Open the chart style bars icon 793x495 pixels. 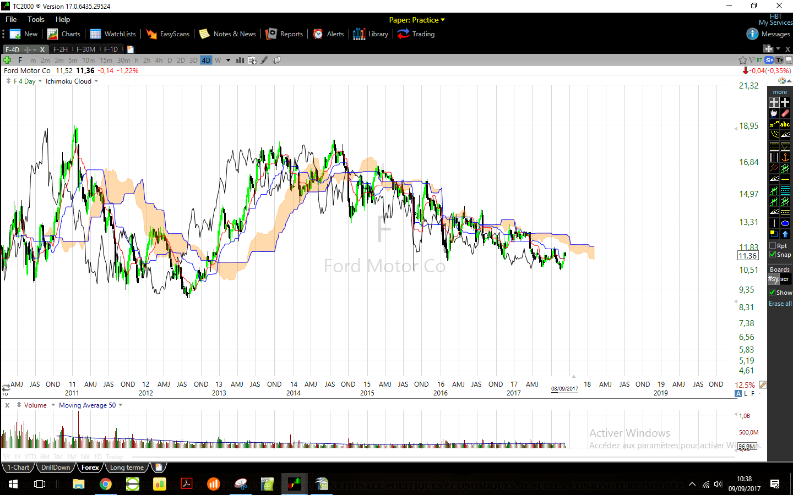click(240, 61)
